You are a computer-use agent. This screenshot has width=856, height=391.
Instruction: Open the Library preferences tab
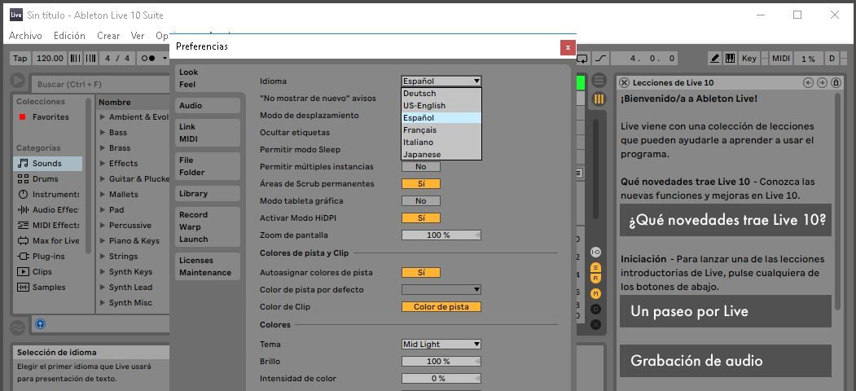(208, 193)
